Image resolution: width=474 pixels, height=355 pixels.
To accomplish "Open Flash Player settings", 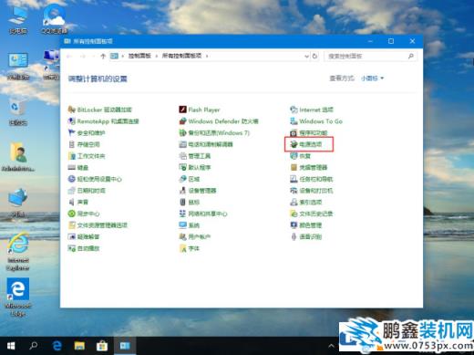I will point(200,110).
